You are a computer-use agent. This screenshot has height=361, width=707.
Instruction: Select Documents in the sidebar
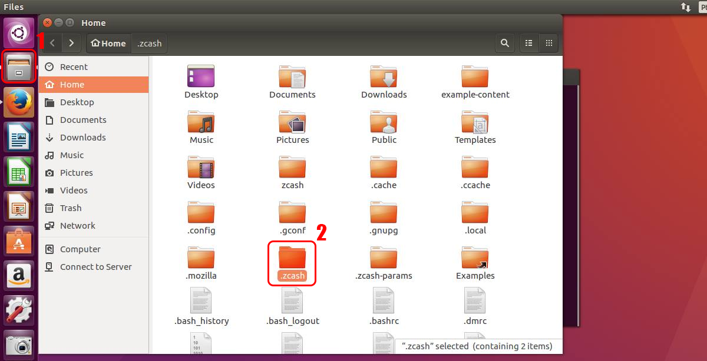click(x=94, y=120)
